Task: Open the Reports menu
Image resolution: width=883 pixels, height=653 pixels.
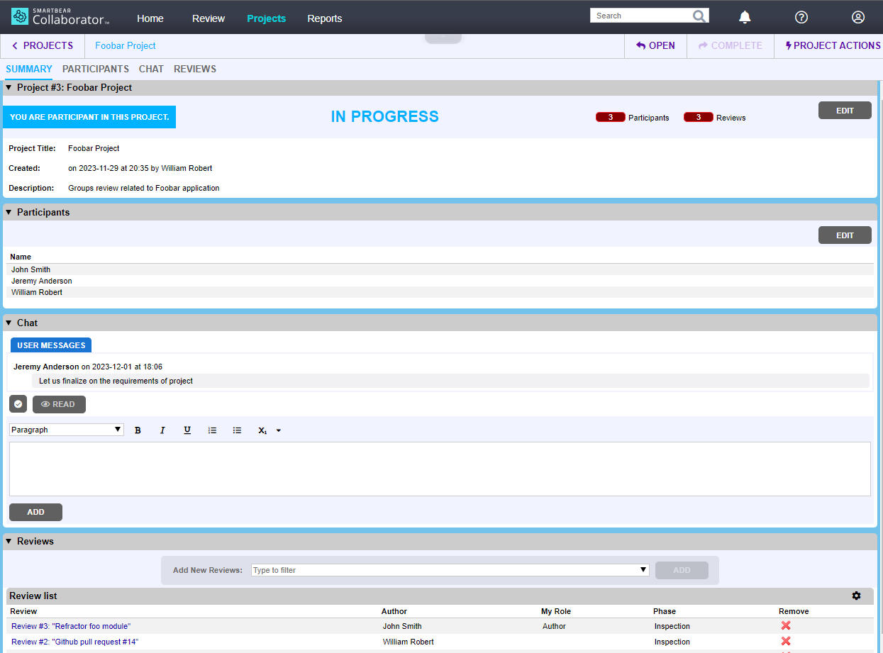Action: pos(325,18)
